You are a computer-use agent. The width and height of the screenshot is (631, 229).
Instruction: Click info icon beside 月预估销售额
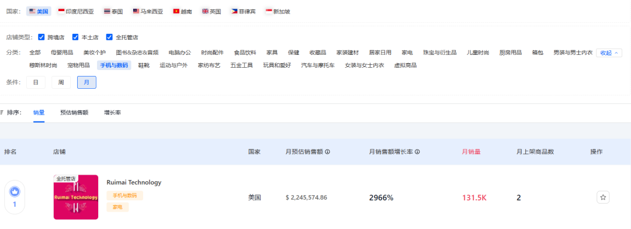(327, 152)
